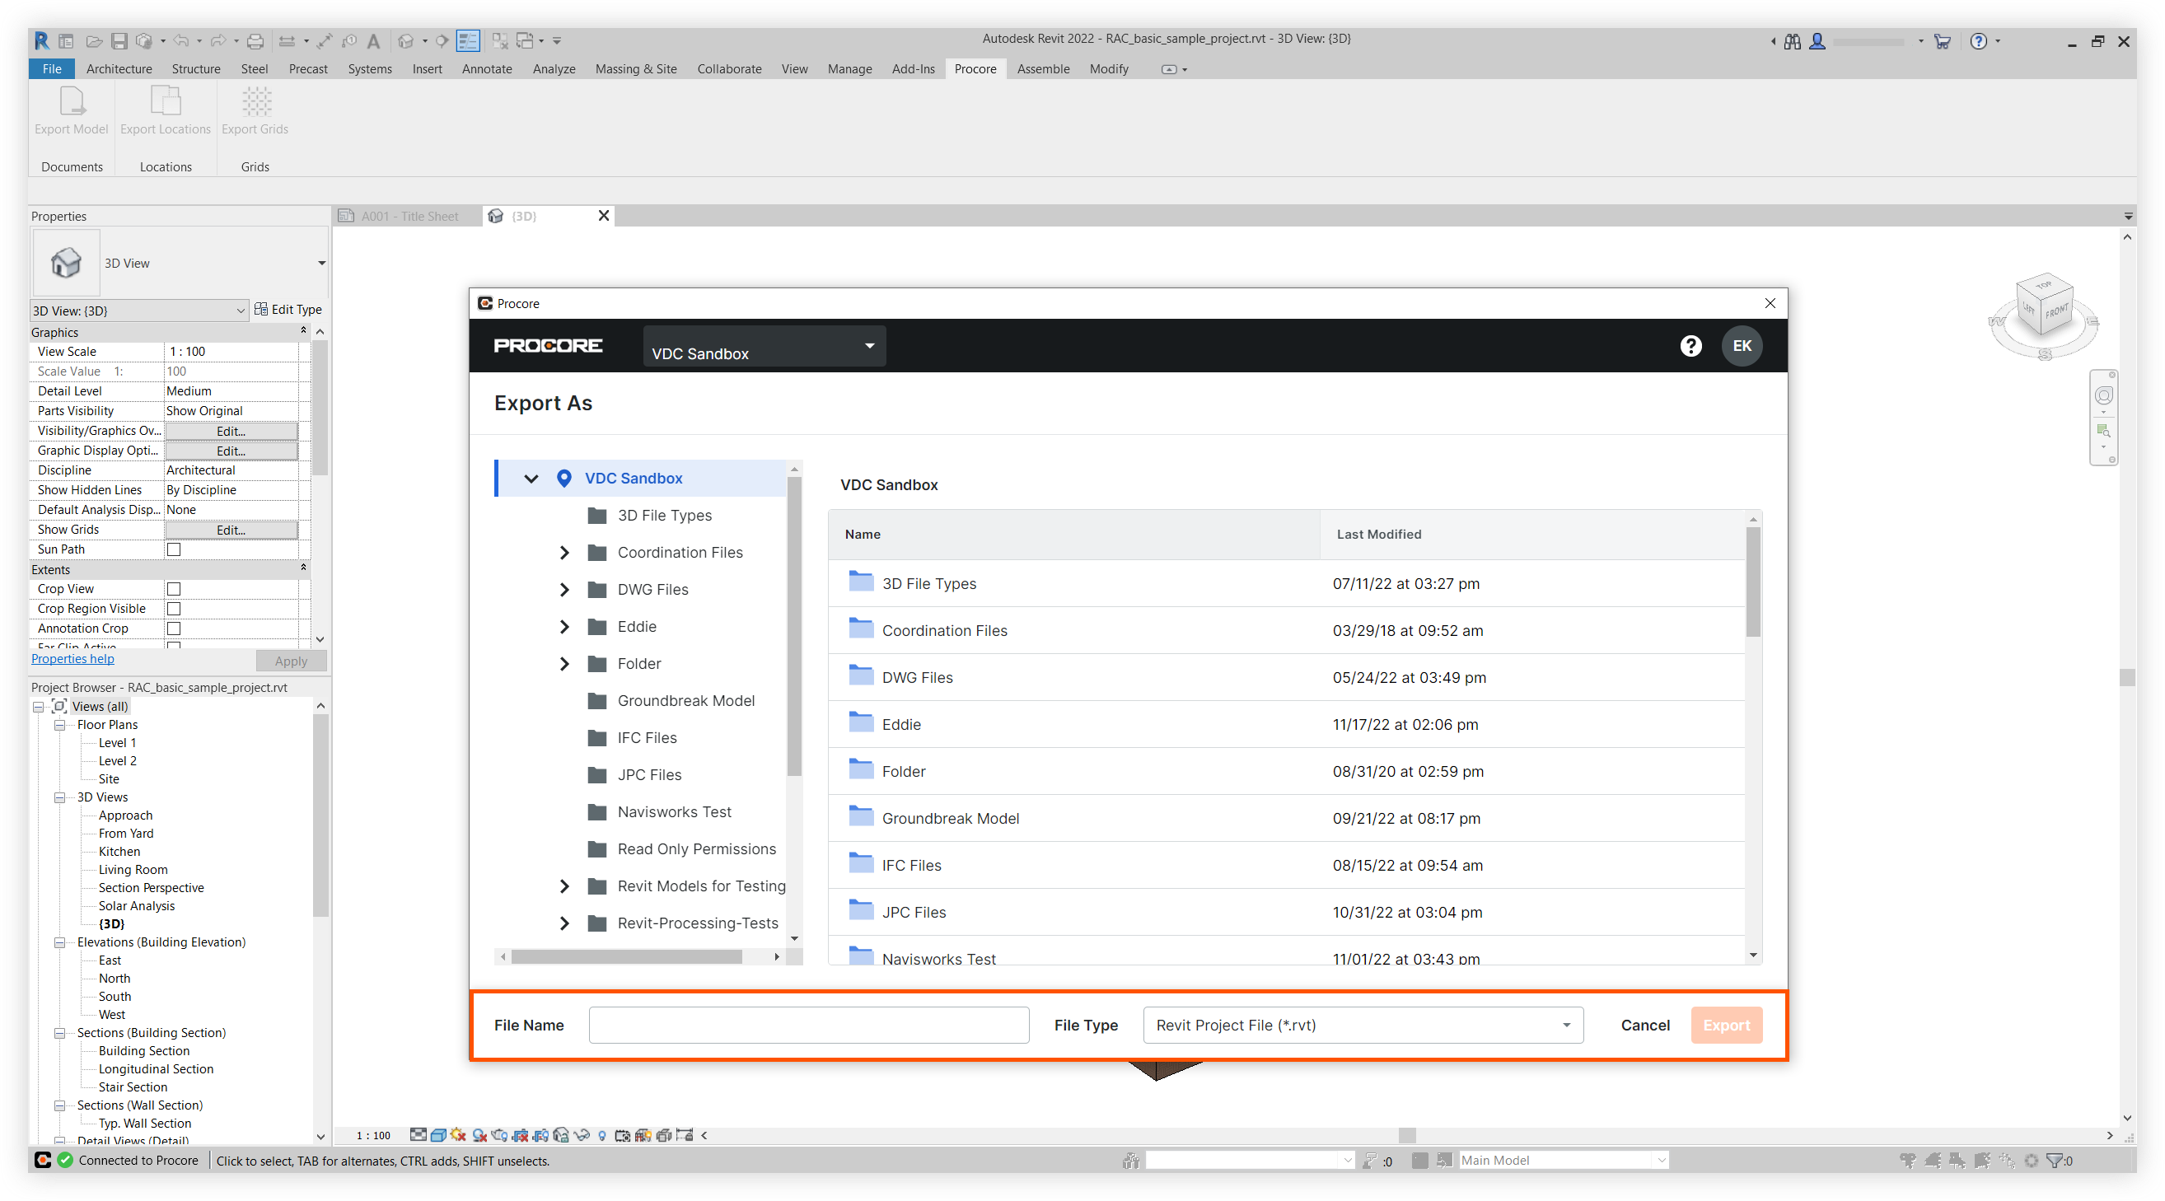Click the Edit Type button
The width and height of the screenshot is (2165, 1201).
[x=288, y=309]
